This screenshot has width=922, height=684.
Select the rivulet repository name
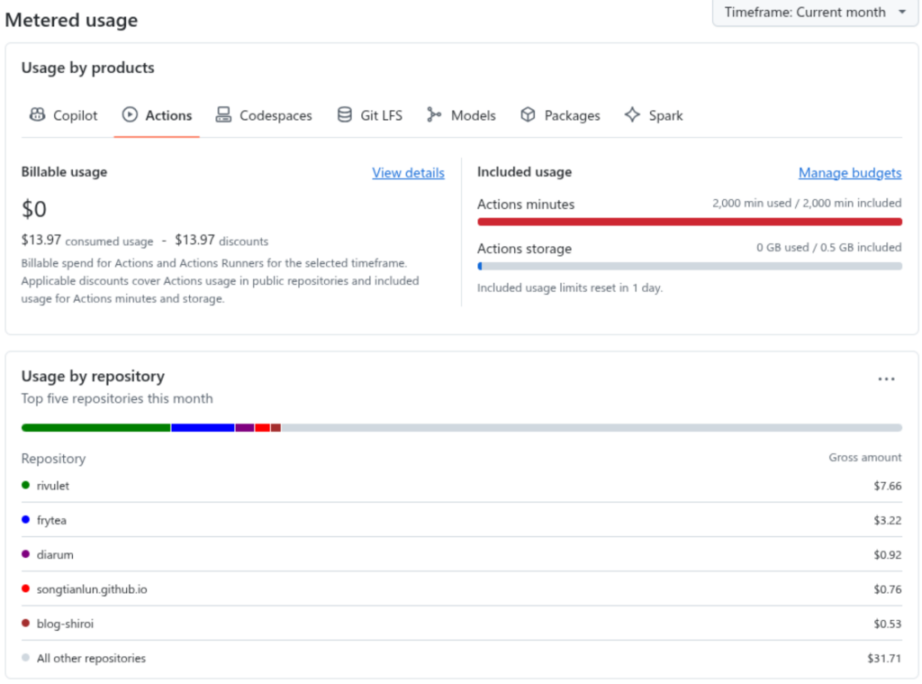coord(53,486)
